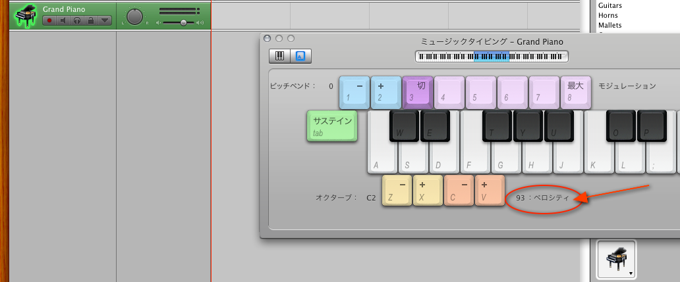Set modulation to maximum with key 8
680x282 pixels.
pyautogui.click(x=576, y=92)
